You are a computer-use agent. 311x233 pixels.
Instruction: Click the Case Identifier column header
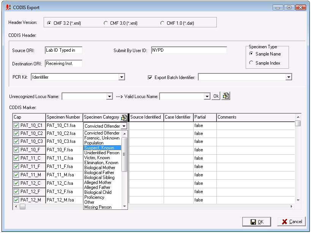pos(178,117)
